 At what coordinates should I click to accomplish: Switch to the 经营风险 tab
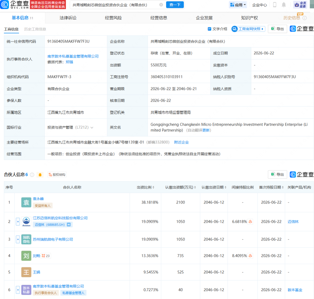tap(113, 18)
